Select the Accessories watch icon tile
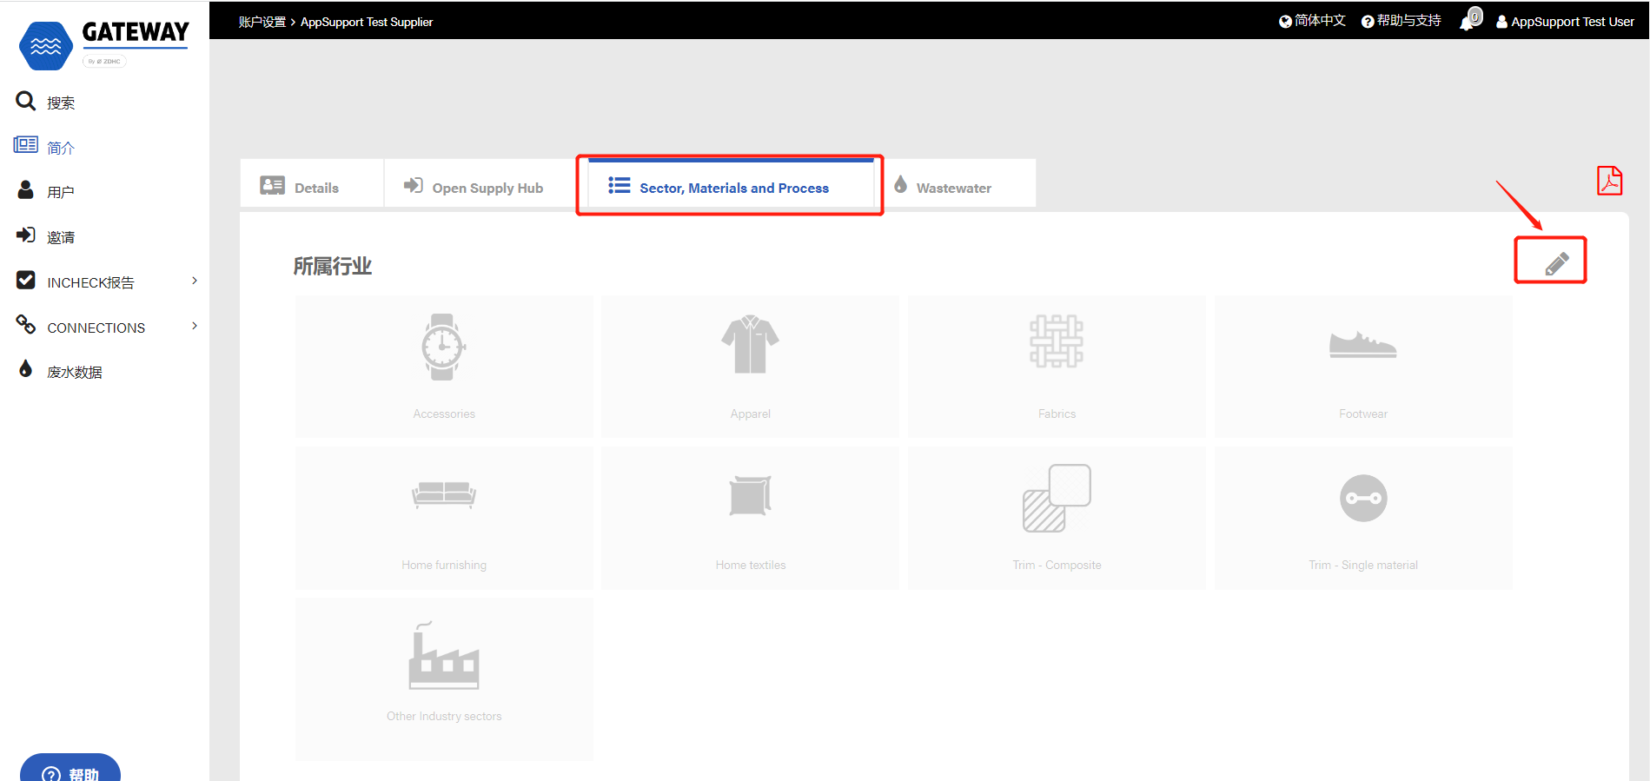The height and width of the screenshot is (781, 1650). (443, 366)
